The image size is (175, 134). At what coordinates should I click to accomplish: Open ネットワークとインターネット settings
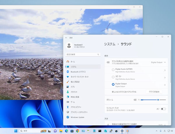point(83,77)
